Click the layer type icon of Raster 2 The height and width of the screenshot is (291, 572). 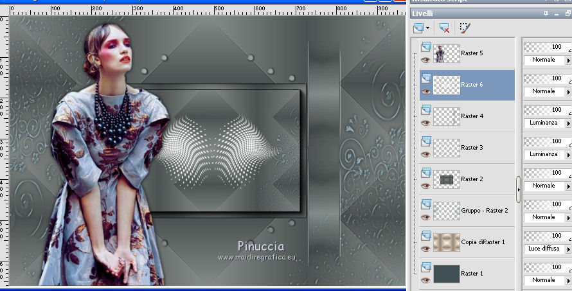pyautogui.click(x=425, y=173)
